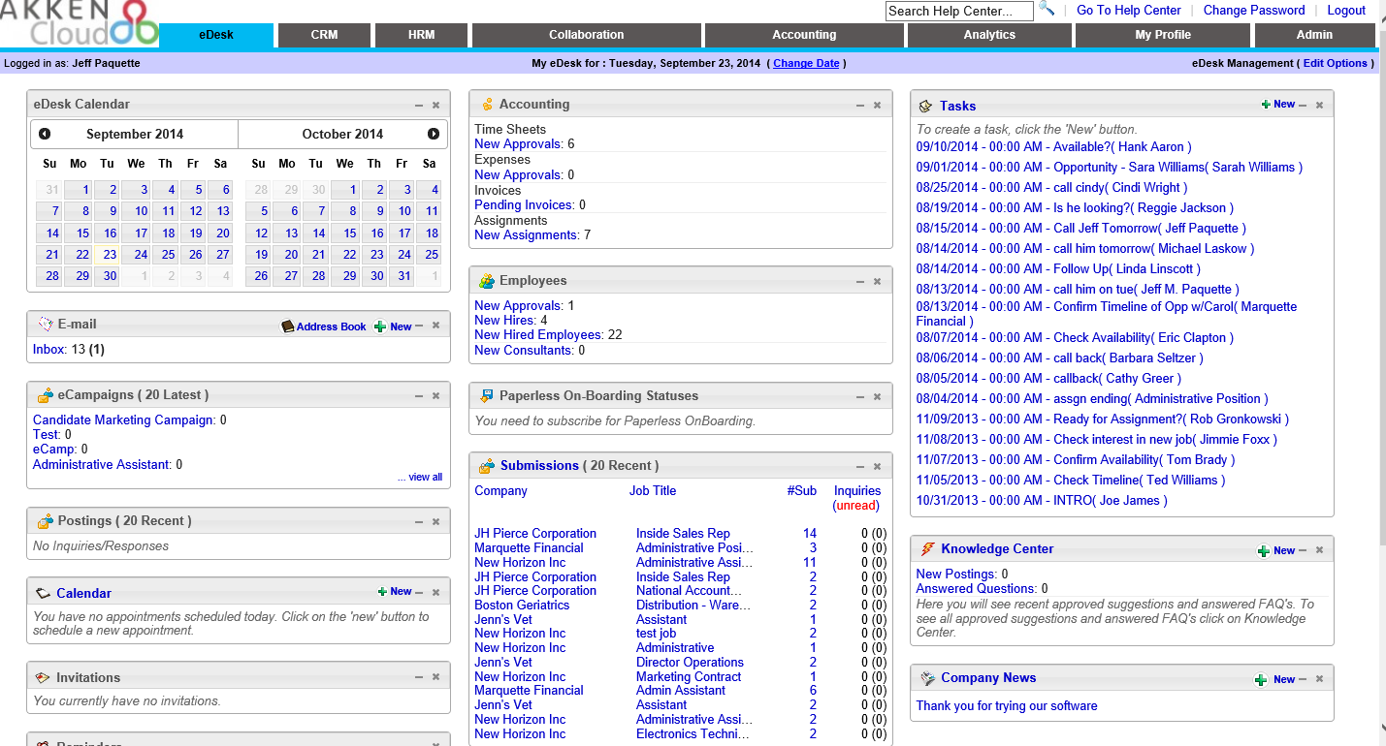Image resolution: width=1386 pixels, height=746 pixels.
Task: Open the Boston Geriatrics company link
Action: (x=522, y=606)
